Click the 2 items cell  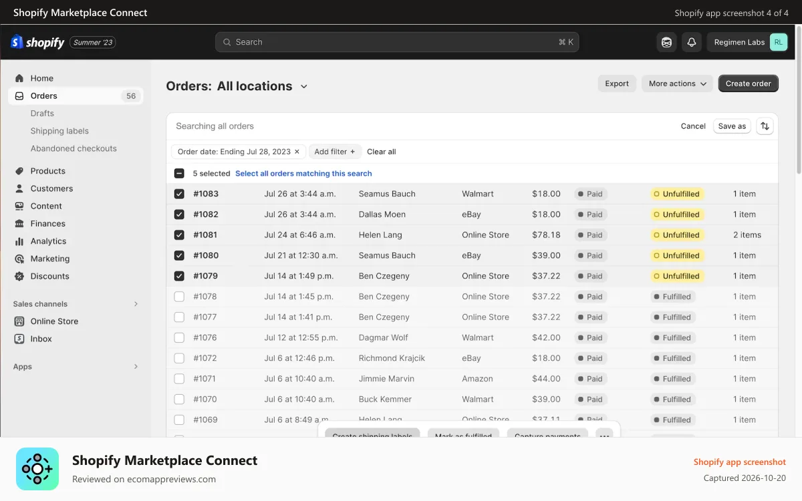(x=747, y=235)
